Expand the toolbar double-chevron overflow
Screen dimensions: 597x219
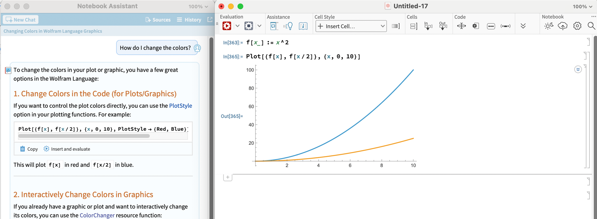point(523,26)
